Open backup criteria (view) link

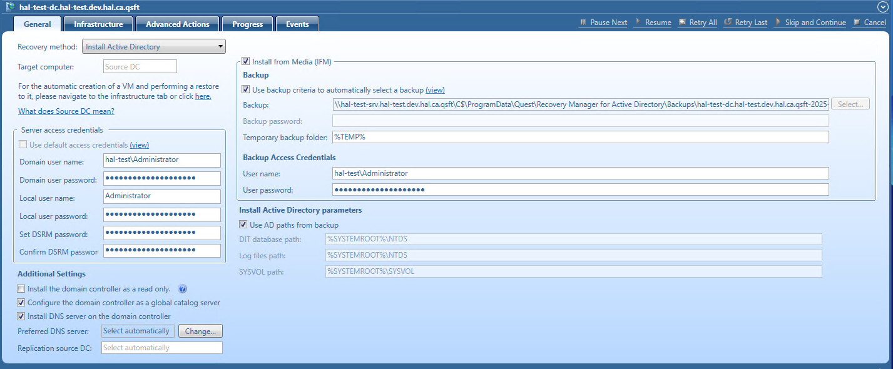(x=435, y=90)
